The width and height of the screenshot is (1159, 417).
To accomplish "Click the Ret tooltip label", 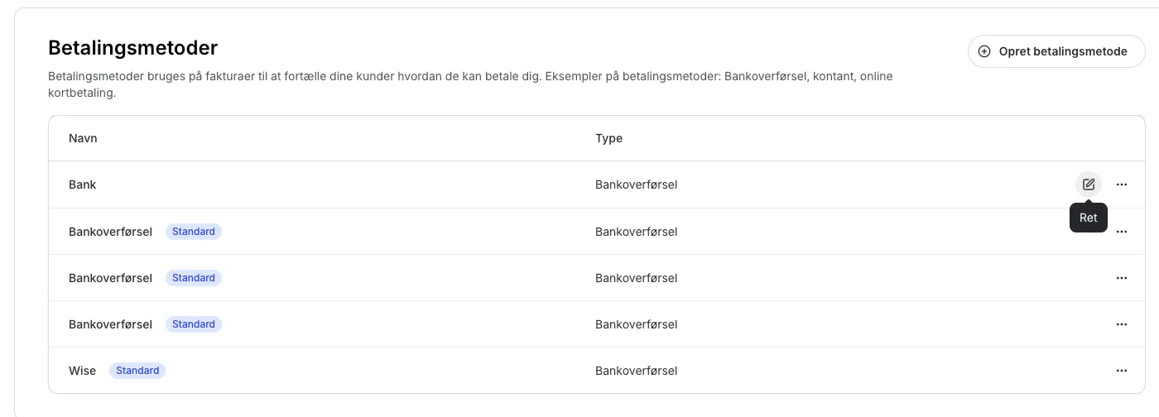I will click(1088, 218).
